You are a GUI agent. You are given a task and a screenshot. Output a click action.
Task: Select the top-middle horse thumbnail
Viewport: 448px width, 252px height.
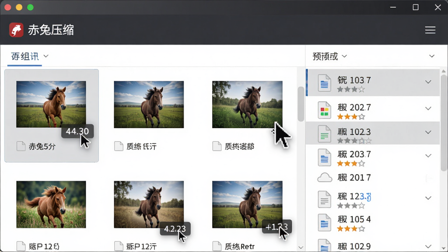pyautogui.click(x=149, y=104)
